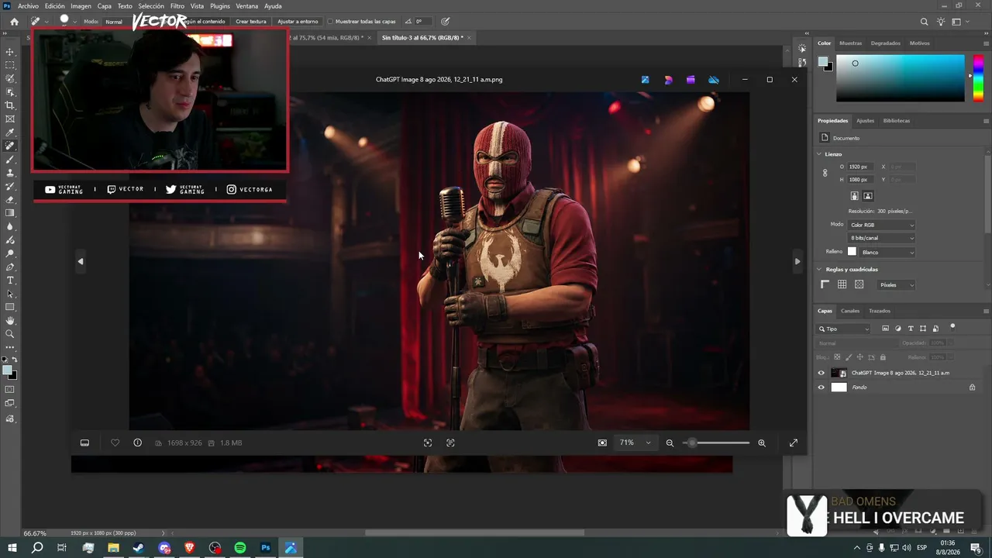Screen dimensions: 992x558
Task: Zoom in with the photo viewer plus icon
Action: click(x=762, y=443)
